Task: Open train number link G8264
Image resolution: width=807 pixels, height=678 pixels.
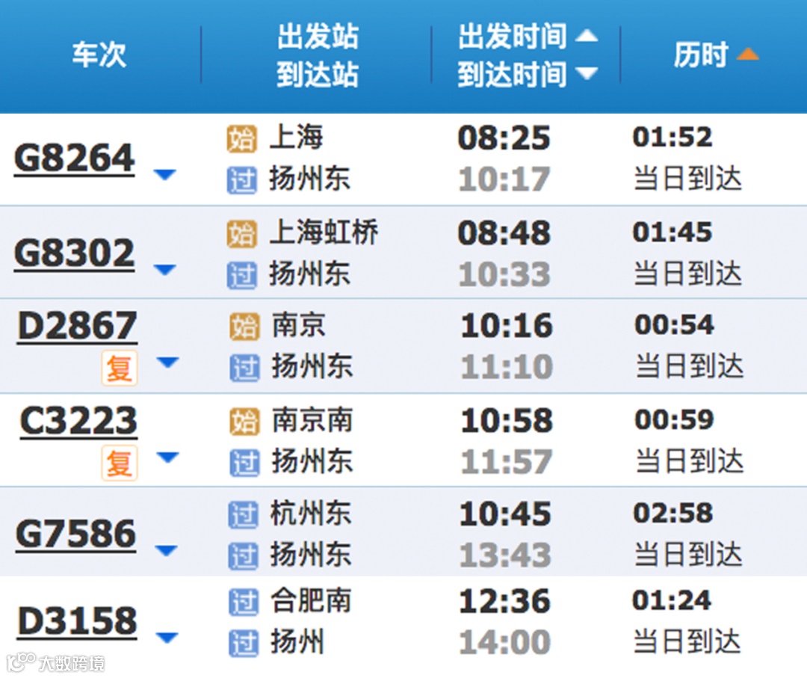Action: [x=75, y=158]
